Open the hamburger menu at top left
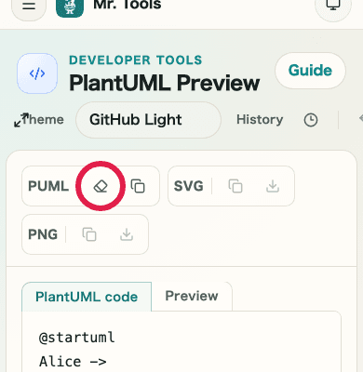Screen dimensions: 363x372 29,6
